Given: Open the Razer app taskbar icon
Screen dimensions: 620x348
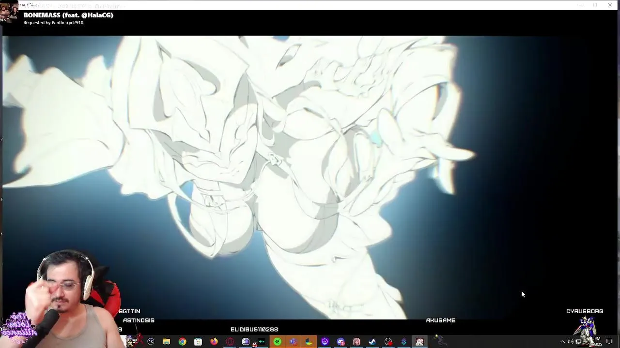Looking at the screenshot, I should coord(278,342).
